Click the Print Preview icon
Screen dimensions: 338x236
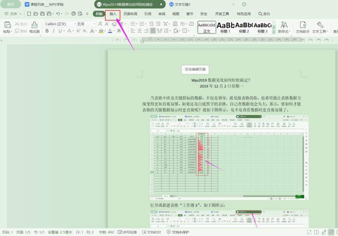coord(80,14)
